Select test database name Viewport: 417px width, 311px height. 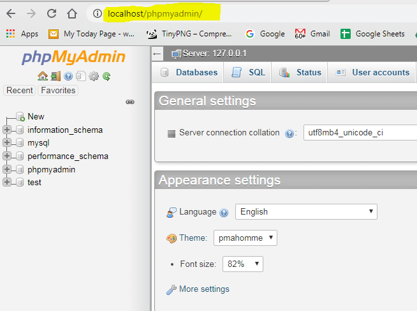[34, 183]
